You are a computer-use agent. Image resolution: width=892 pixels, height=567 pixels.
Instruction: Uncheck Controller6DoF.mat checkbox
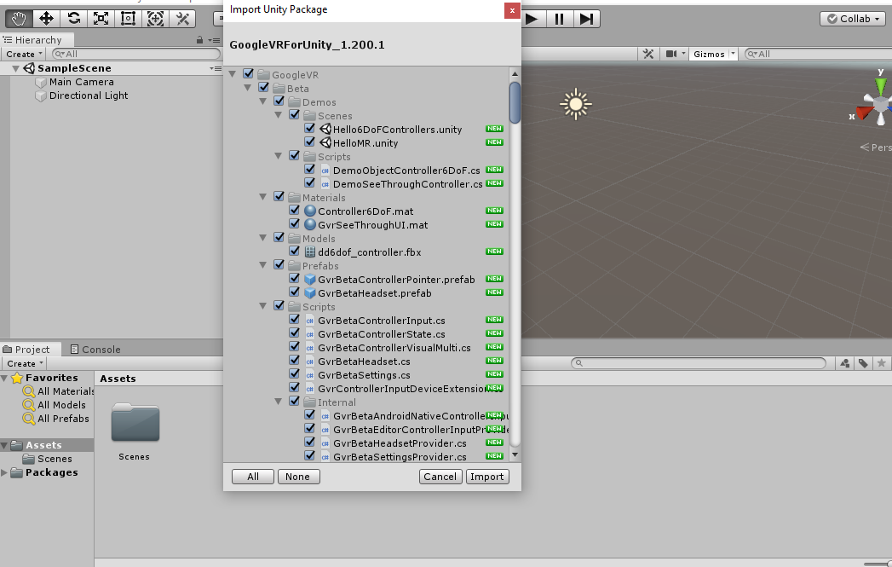click(x=294, y=210)
